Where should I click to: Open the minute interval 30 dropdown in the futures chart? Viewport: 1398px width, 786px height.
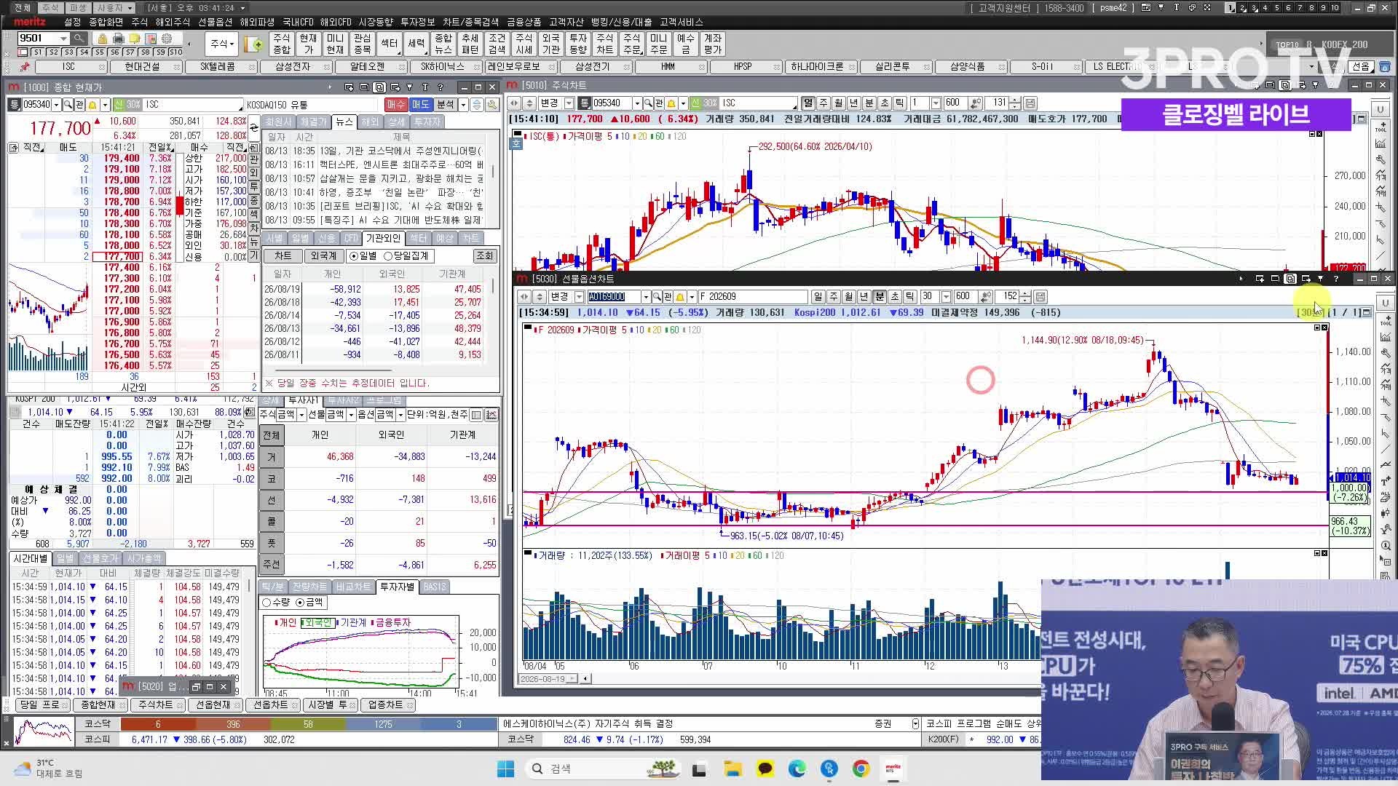click(x=946, y=297)
